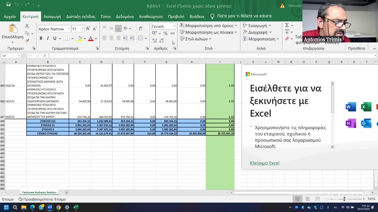The width and height of the screenshot is (378, 212).
Task: Click the Clear eraser icon
Action: point(287,39)
